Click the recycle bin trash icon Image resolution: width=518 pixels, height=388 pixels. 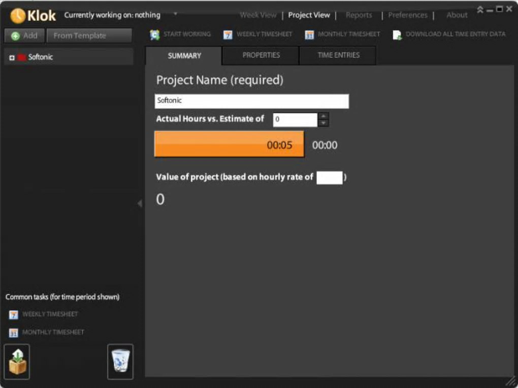(x=120, y=362)
